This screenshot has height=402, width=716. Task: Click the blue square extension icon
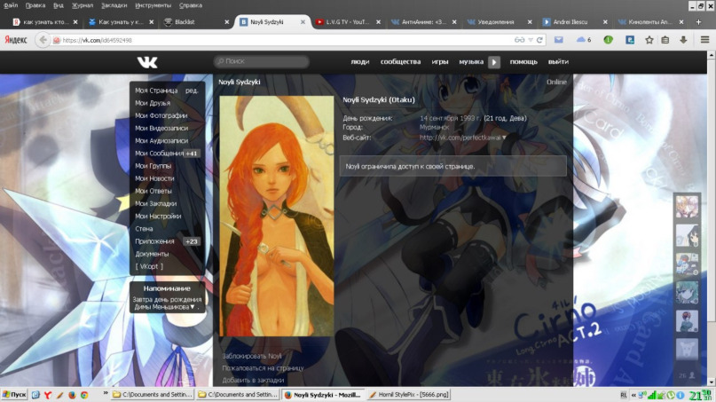tap(630, 40)
